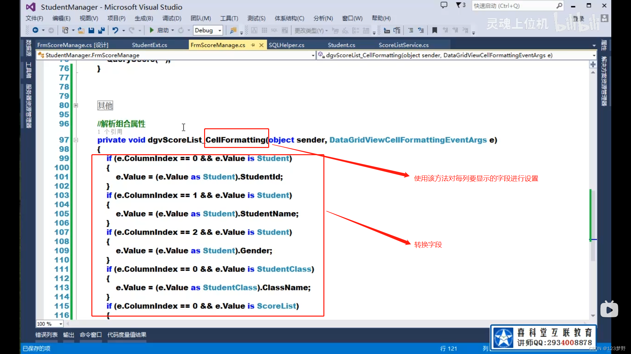
Task: Open the 生成(B) menu
Action: coord(144,18)
